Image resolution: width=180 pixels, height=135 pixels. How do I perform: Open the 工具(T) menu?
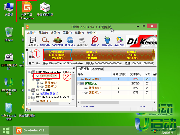point(67,33)
